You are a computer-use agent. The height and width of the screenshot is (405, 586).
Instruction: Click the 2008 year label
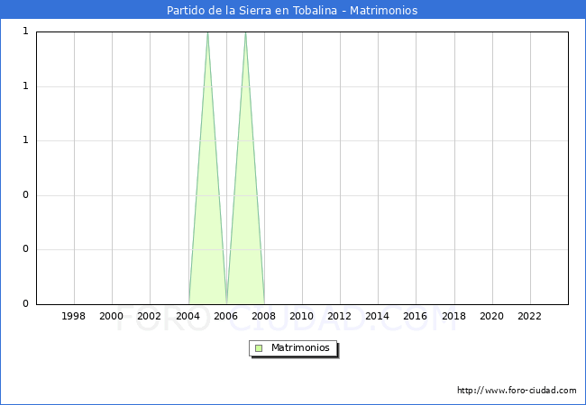tap(263, 316)
